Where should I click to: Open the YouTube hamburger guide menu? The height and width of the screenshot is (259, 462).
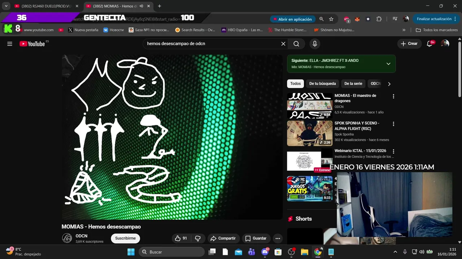10,44
